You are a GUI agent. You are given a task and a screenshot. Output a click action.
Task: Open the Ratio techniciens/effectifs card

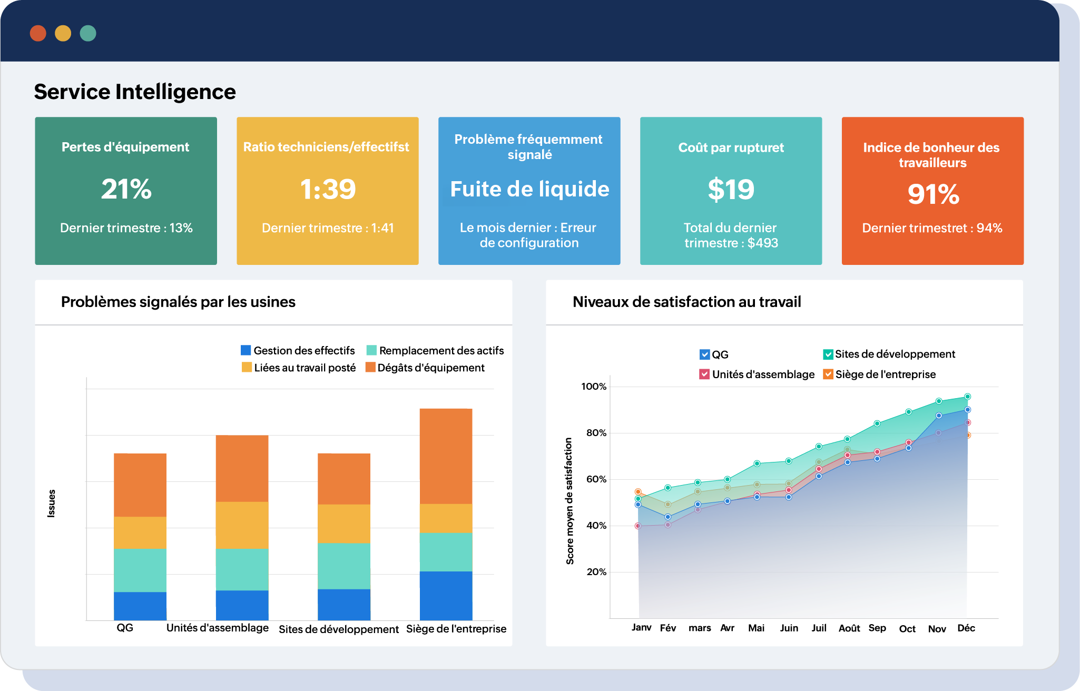328,191
